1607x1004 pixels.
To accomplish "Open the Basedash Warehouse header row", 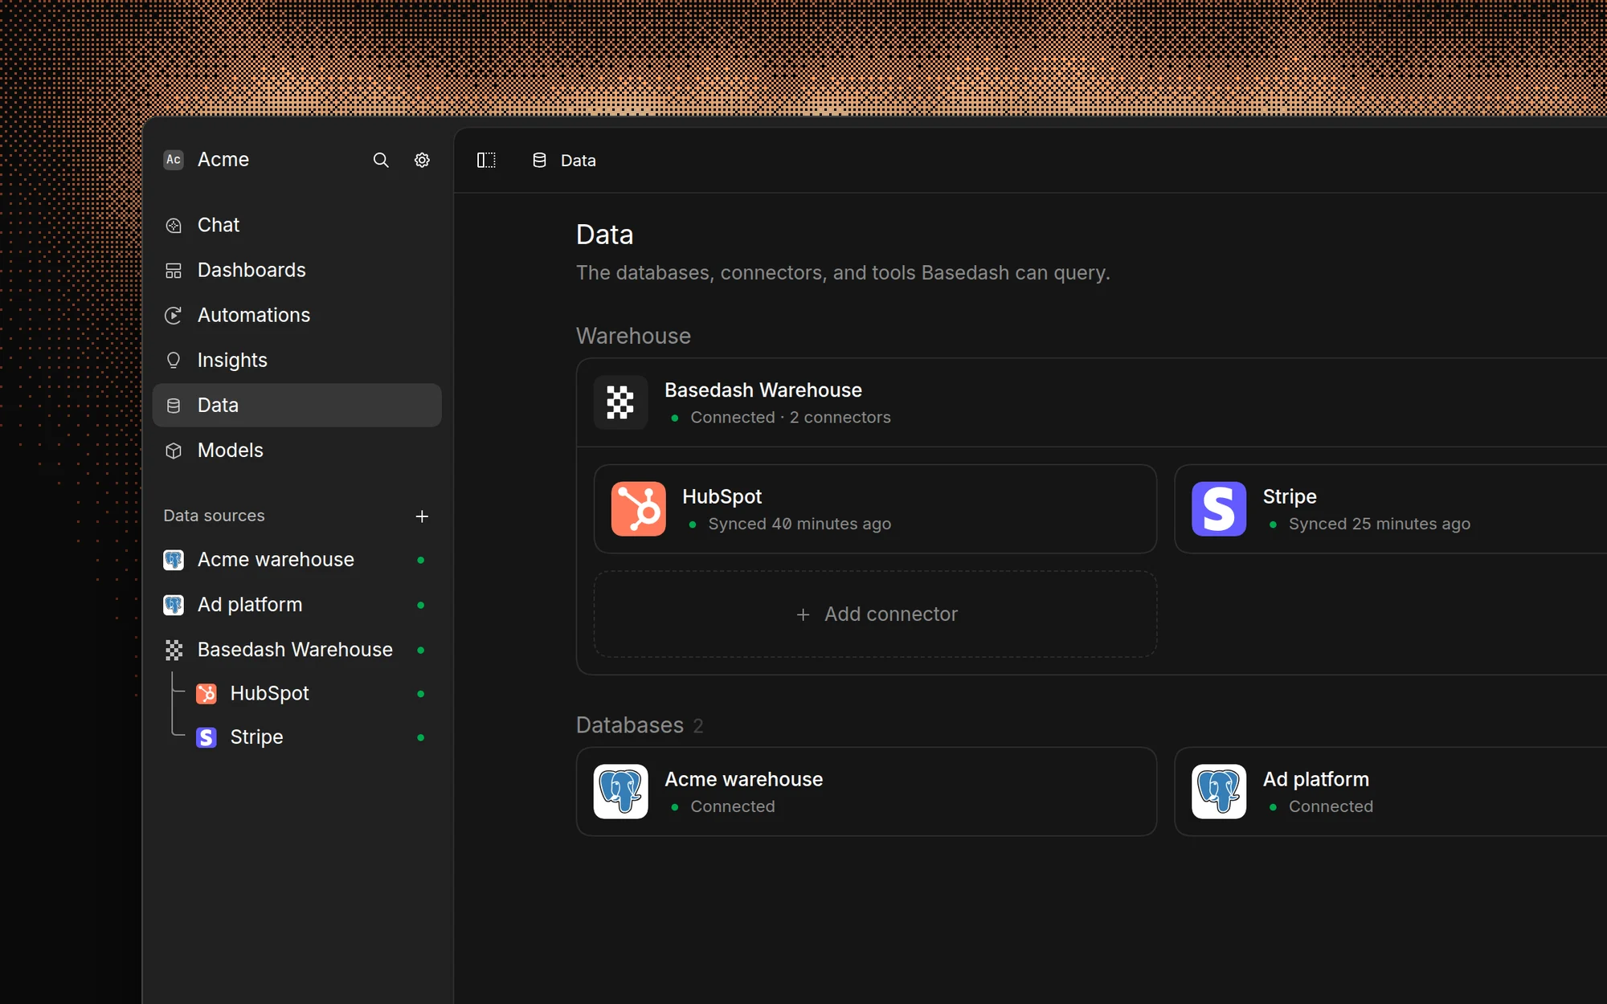I will click(1092, 402).
